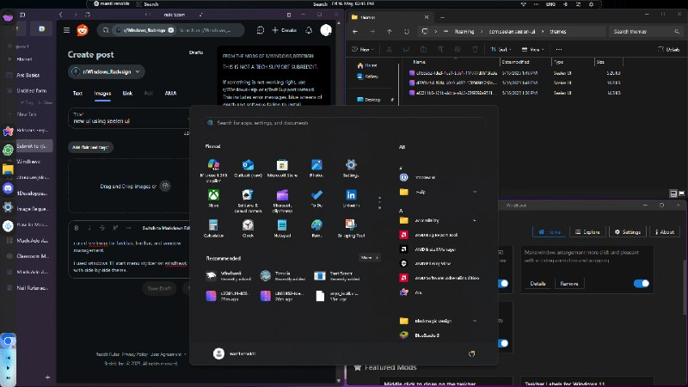The width and height of the screenshot is (688, 387).
Task: Go up one folder in File Explorer
Action: tap(390, 32)
